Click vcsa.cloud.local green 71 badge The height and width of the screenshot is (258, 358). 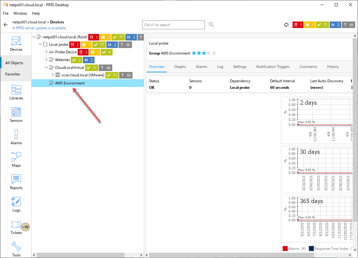pyautogui.click(x=112, y=75)
